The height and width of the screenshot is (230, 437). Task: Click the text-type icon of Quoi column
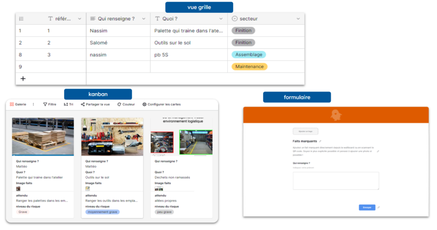coord(157,19)
